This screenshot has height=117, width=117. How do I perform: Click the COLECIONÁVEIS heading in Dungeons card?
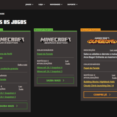click(92, 64)
